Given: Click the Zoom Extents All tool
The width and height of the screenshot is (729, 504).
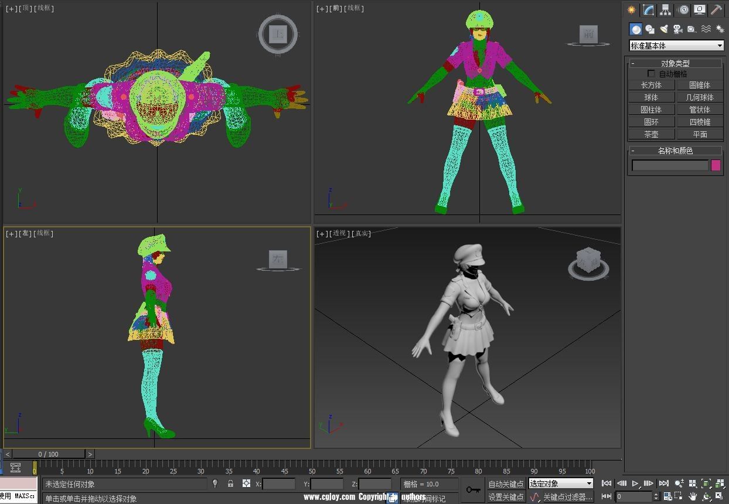Looking at the screenshot, I should (720, 483).
